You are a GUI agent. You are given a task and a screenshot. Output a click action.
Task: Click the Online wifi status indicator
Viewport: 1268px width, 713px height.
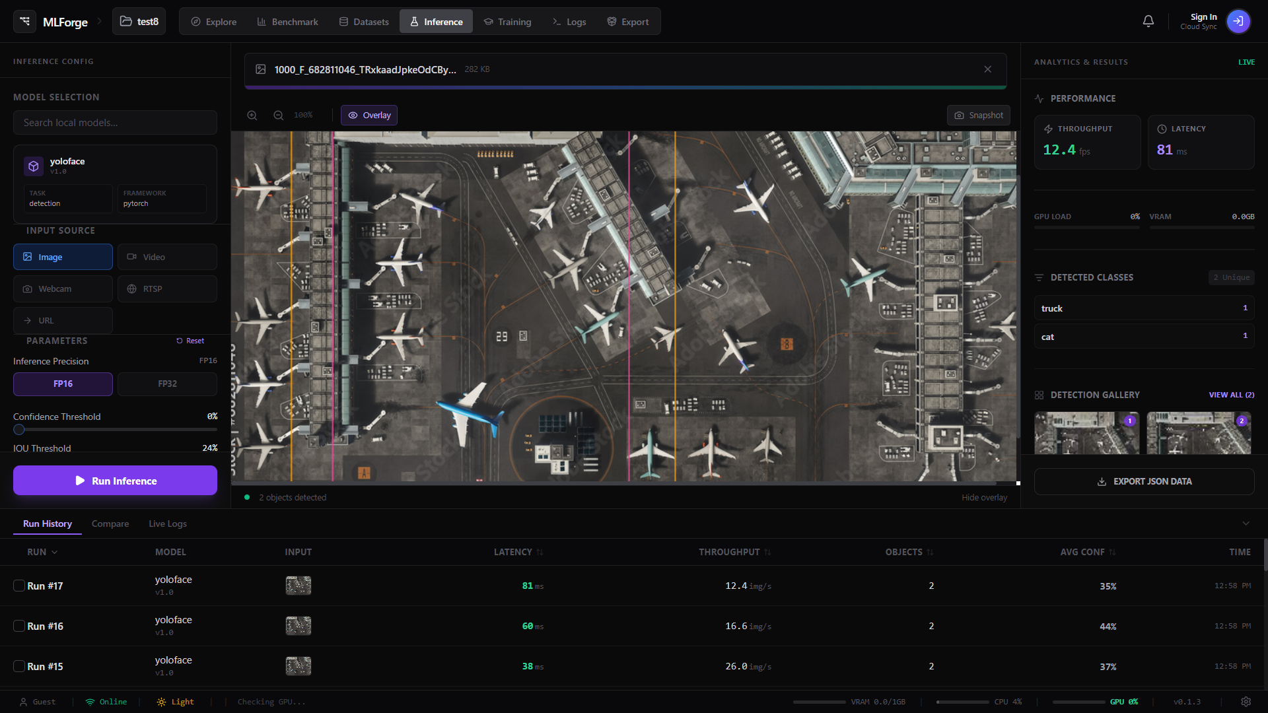(x=106, y=702)
